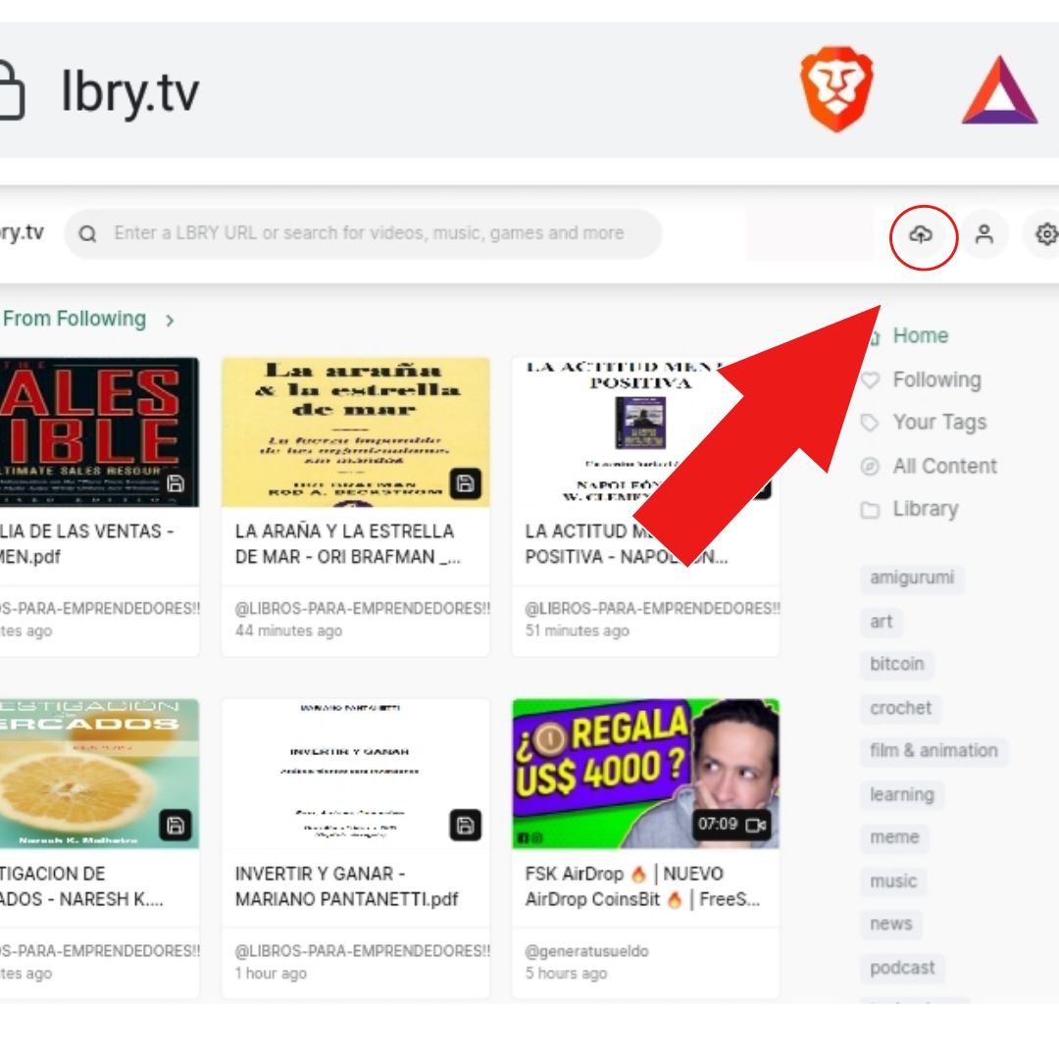Open the account user icon
The image size is (1059, 1059).
[x=984, y=234]
